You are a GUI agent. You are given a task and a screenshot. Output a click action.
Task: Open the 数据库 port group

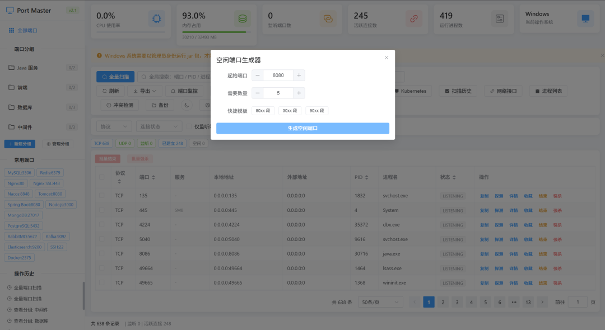43,107
